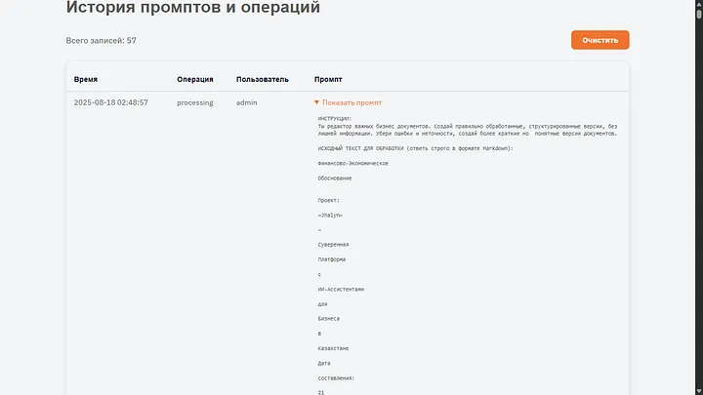The width and height of the screenshot is (703, 395).
Task: Click the Финансово-Экономическое line in prompt
Action: point(352,163)
